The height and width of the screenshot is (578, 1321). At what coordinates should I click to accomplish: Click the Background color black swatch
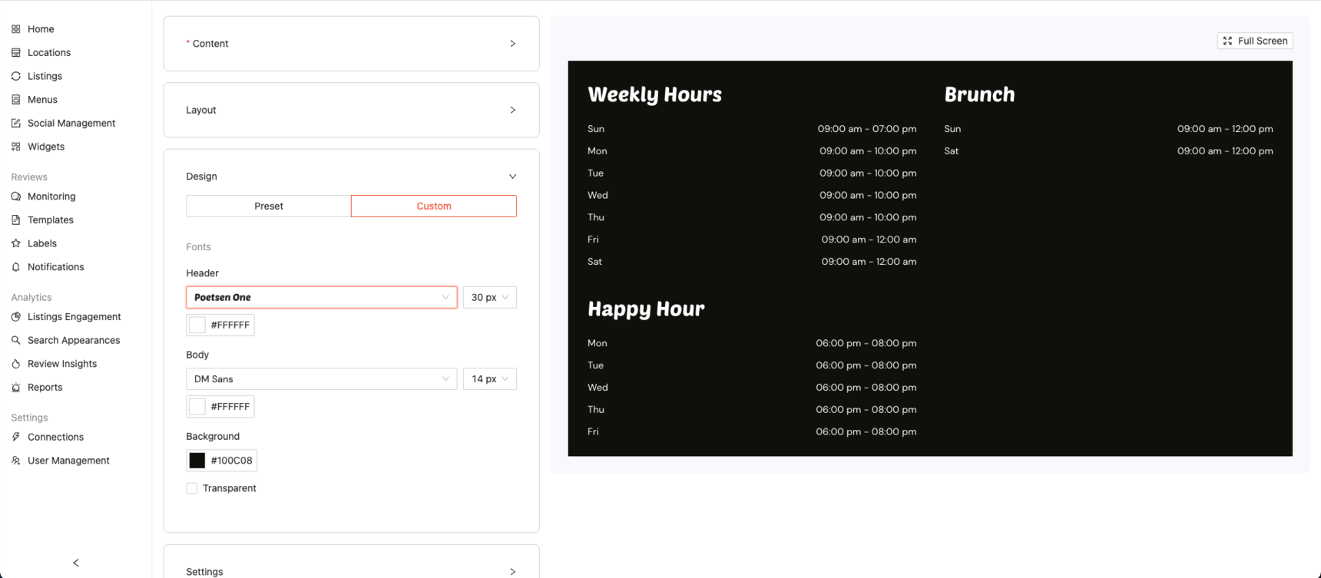tap(197, 461)
